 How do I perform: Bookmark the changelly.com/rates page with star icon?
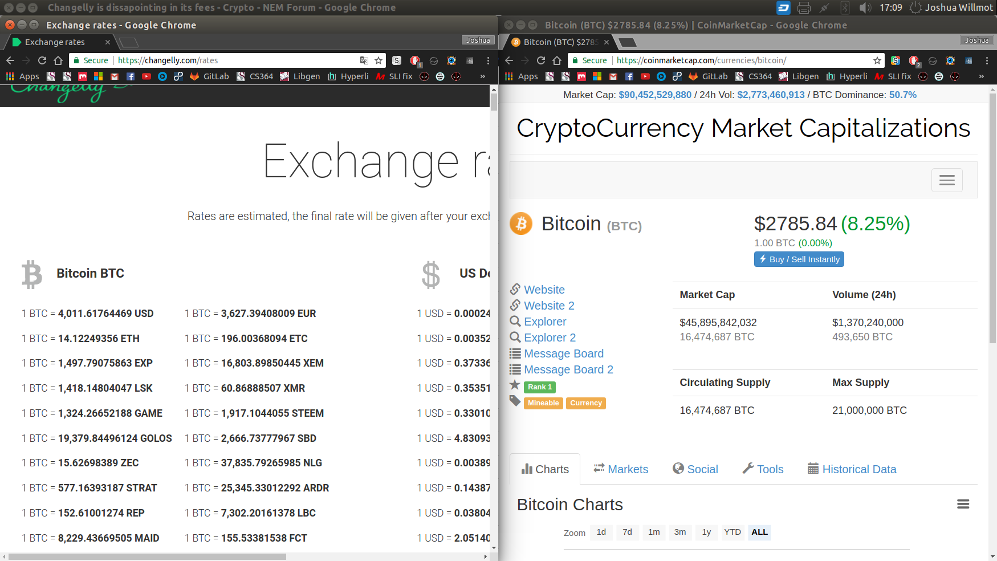[379, 60]
